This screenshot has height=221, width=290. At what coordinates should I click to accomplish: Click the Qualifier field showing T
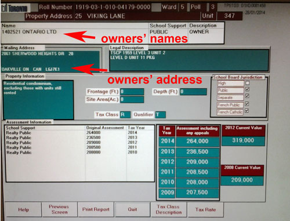point(161,115)
